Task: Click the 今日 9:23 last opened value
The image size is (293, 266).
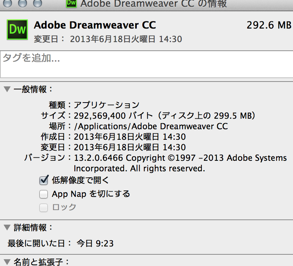Action: [95, 243]
